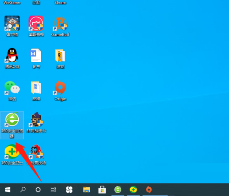Switch to Origin window in taskbar
Image resolution: width=229 pixels, height=196 pixels.
[149, 190]
